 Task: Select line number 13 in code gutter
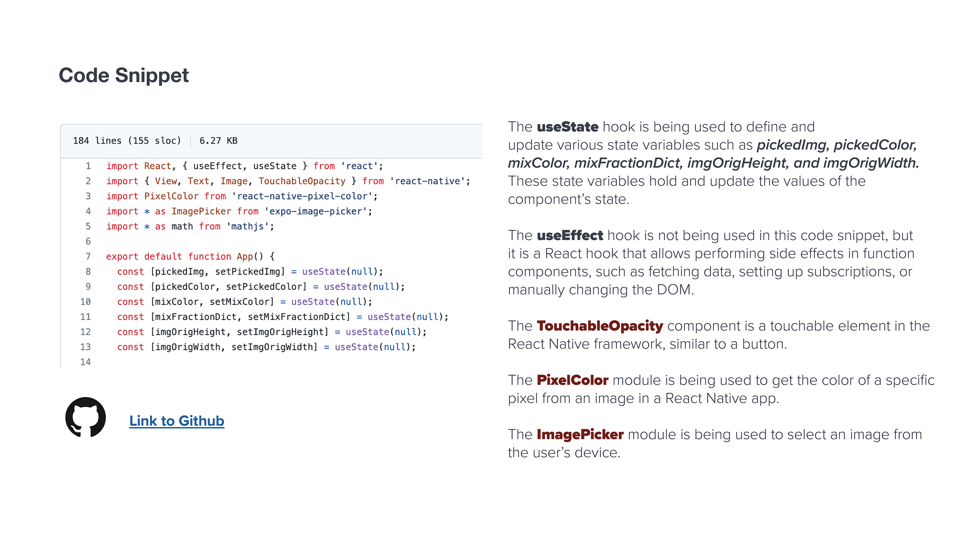(85, 347)
